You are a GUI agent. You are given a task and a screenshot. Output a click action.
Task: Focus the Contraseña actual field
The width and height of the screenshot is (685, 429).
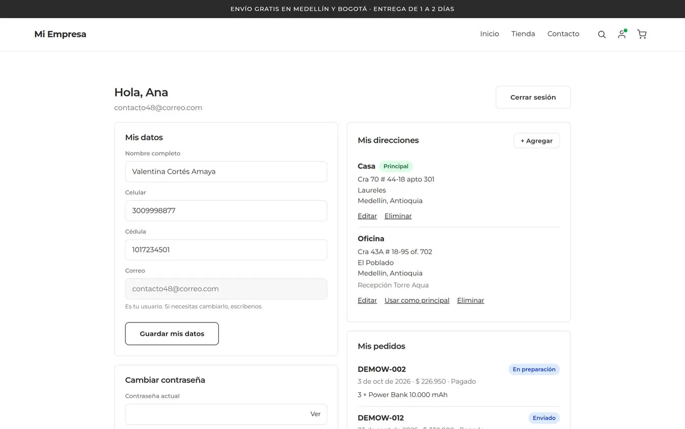[x=226, y=414]
